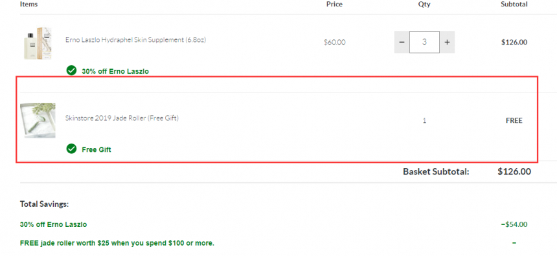Screen dimensions: 557x256
Task: Click the green checkmark beside 30% off Erno Laszlo
Action: (71, 70)
